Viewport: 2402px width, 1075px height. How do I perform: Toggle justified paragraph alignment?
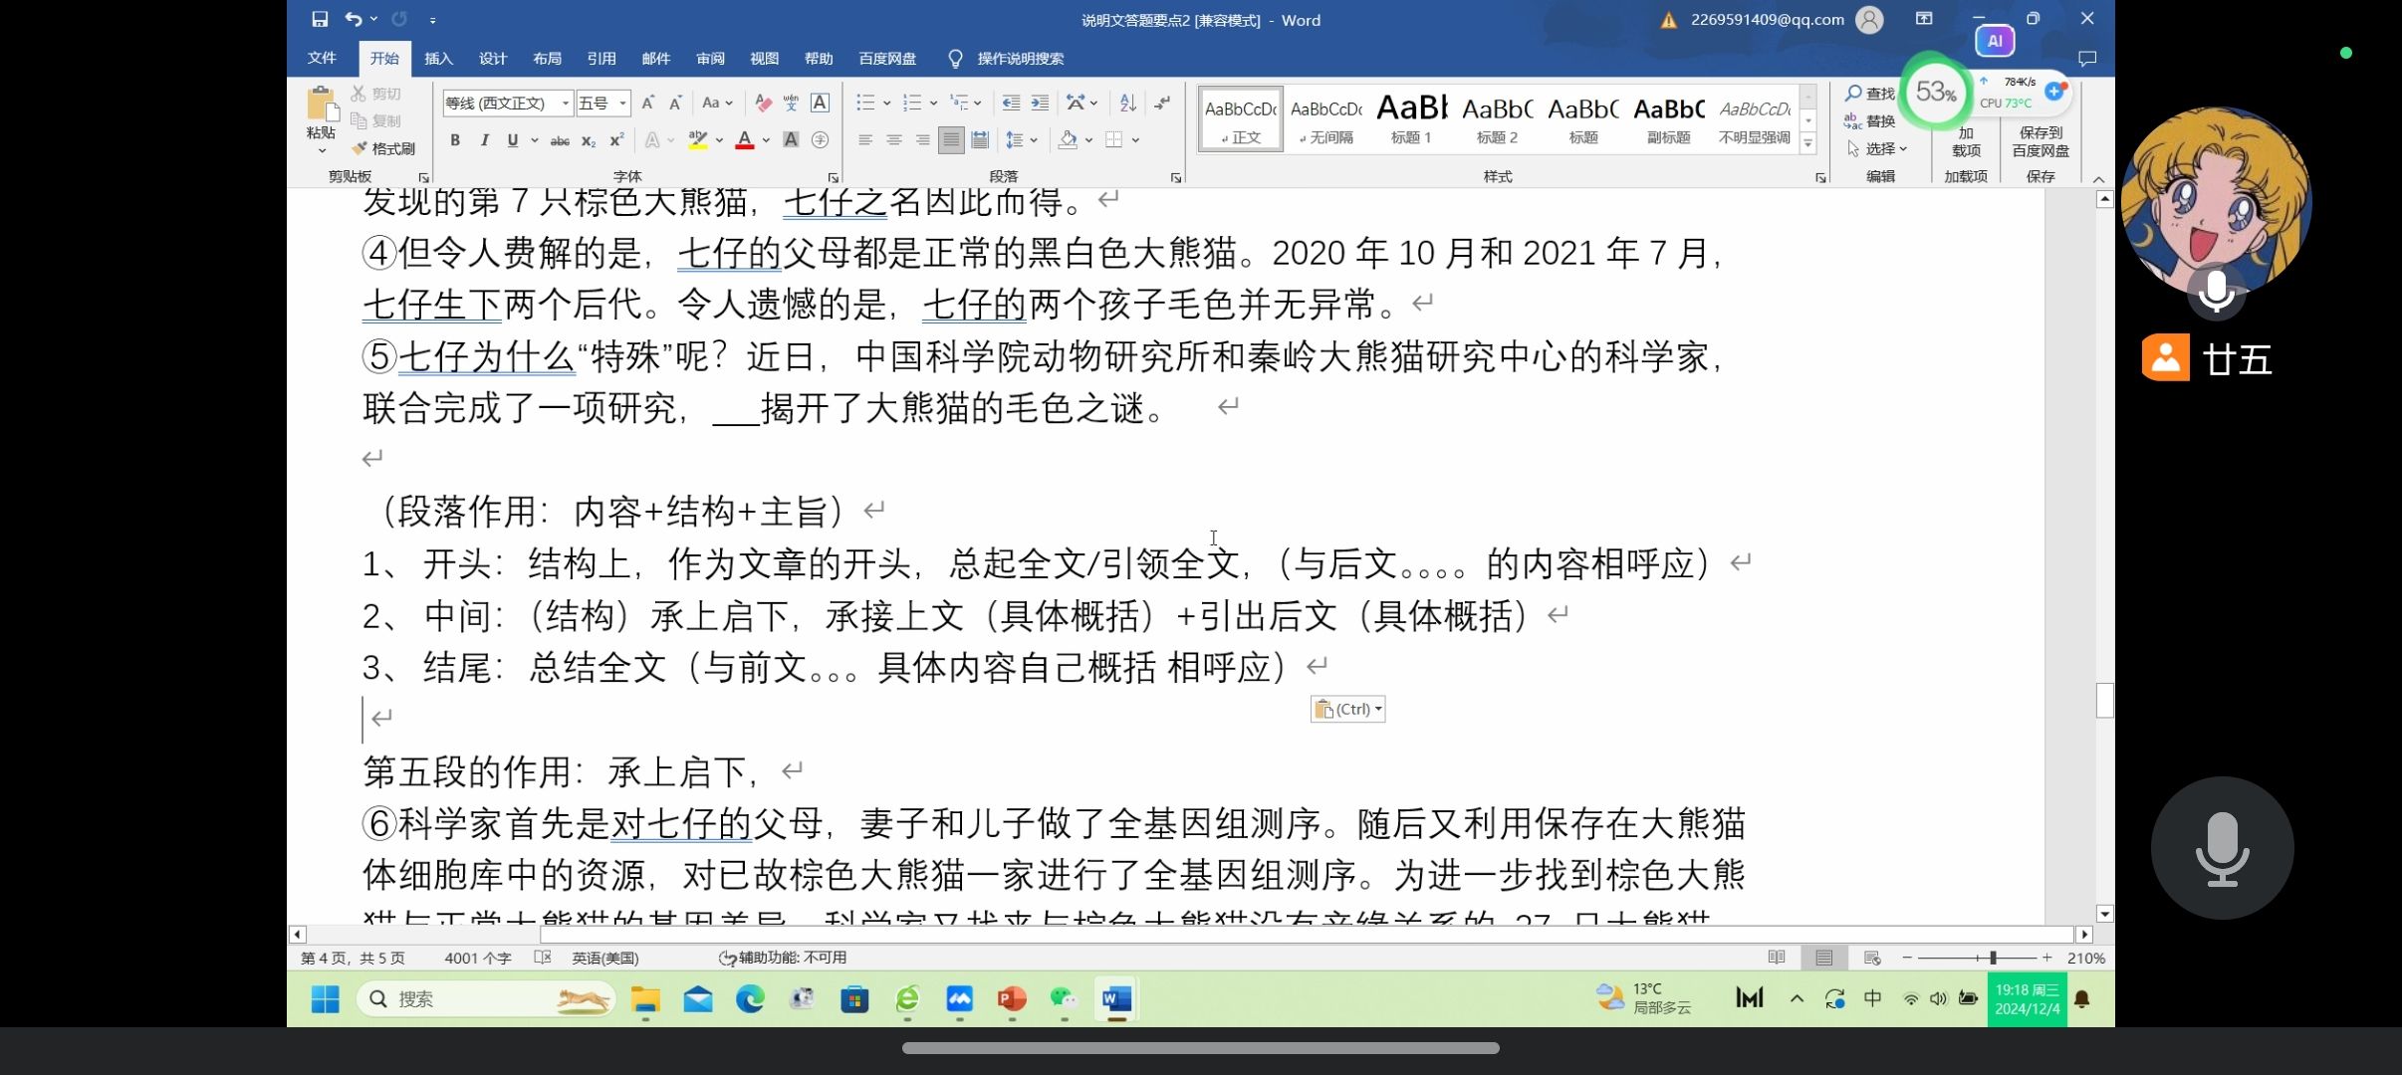(951, 140)
